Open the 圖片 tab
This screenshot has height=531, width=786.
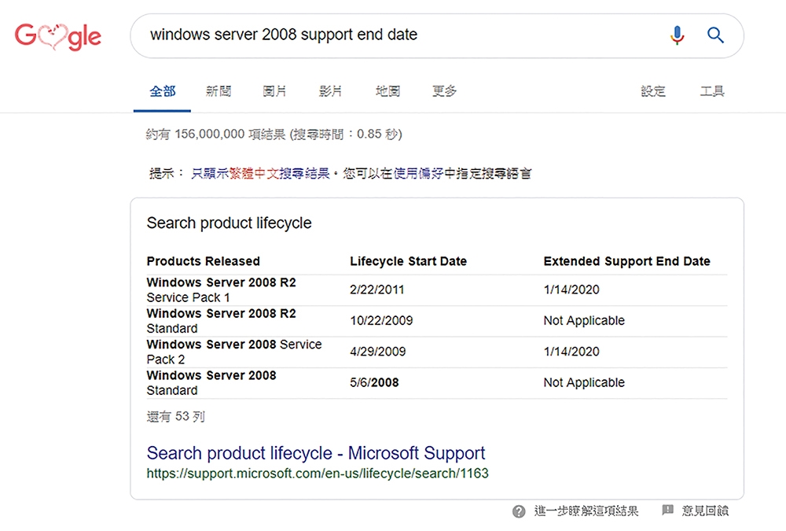pyautogui.click(x=275, y=91)
